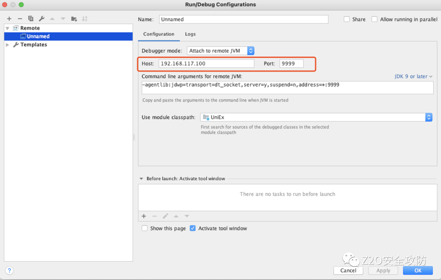
Task: Open the help question mark button
Action: [9, 271]
